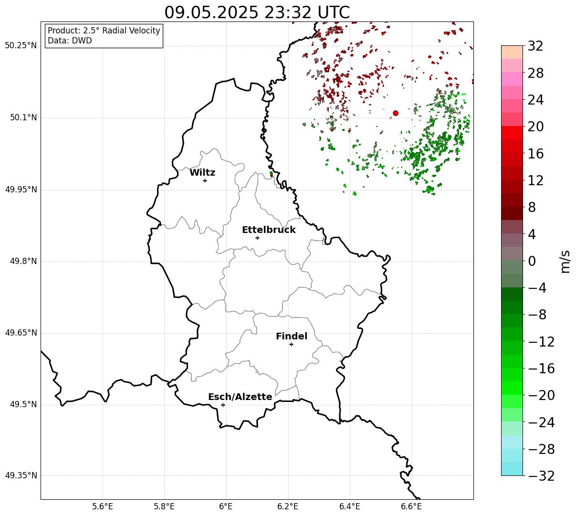Screen dimensions: 576x516
Task: Click the colorbar tick label 12
Action: pyautogui.click(x=535, y=180)
